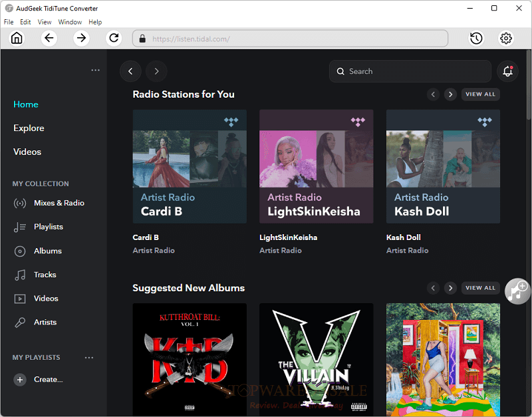The image size is (532, 417).
Task: Click the Cardi B title below card
Action: (x=146, y=237)
